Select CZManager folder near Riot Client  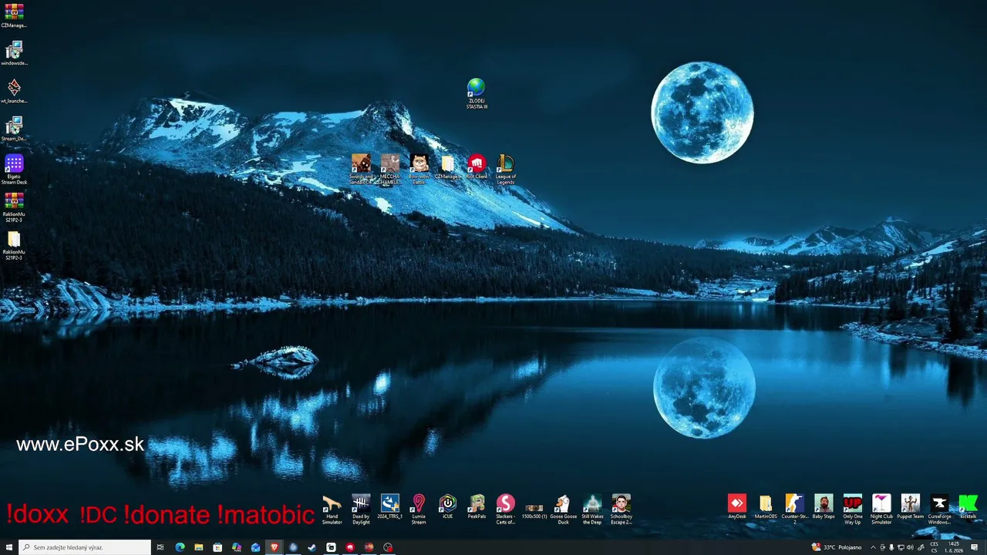448,167
